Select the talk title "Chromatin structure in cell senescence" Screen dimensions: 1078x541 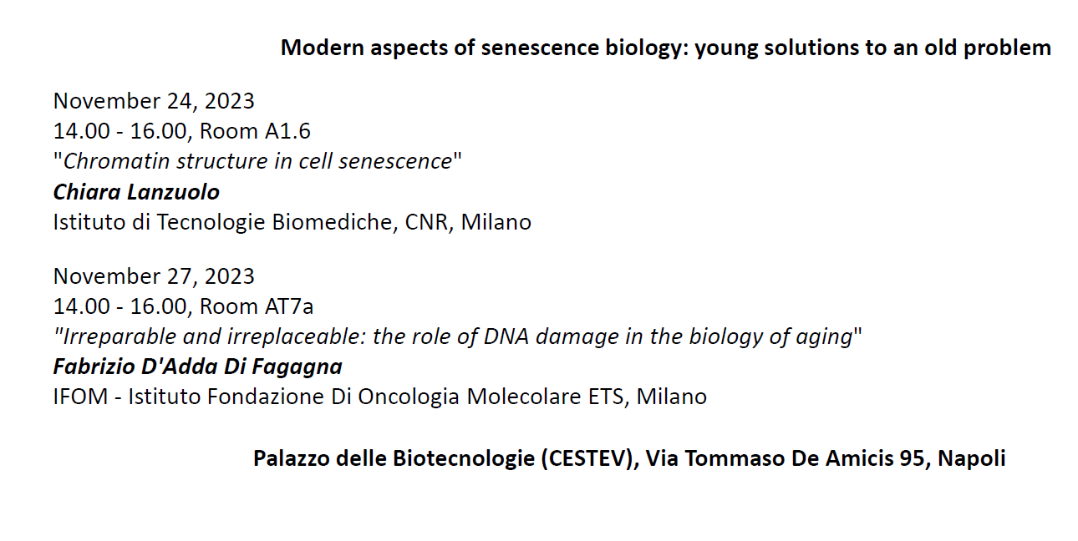pos(257,161)
